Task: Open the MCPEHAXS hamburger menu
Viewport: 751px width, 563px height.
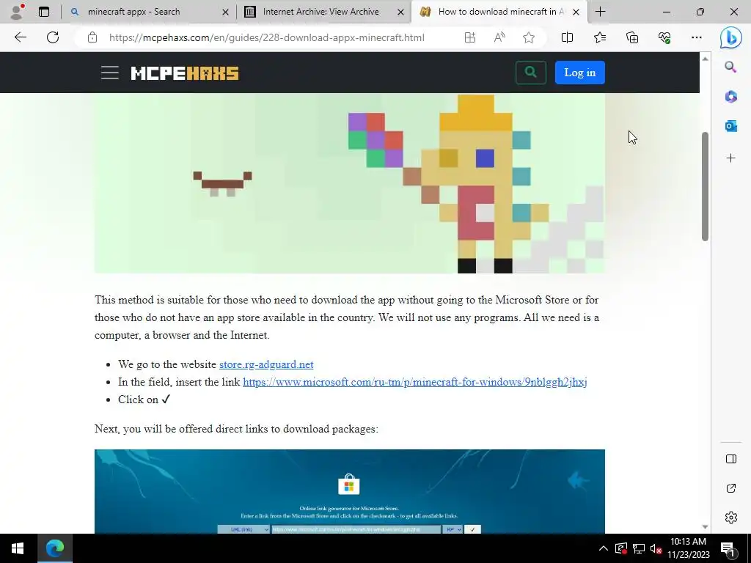Action: coord(110,73)
